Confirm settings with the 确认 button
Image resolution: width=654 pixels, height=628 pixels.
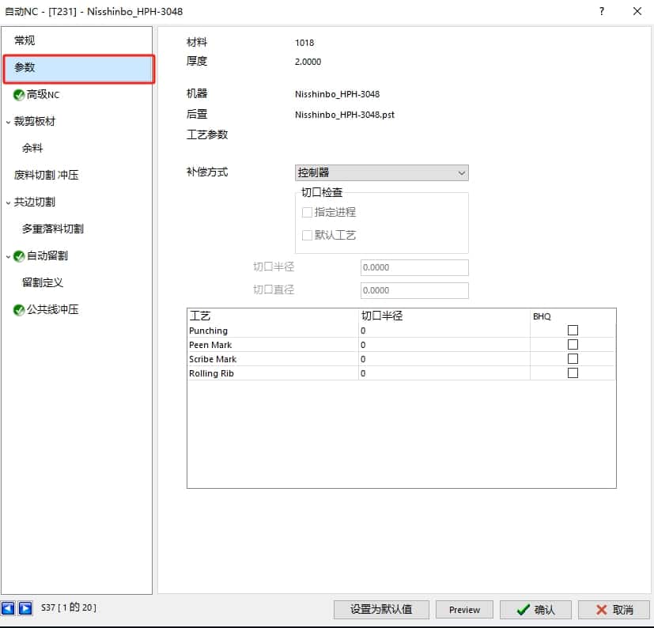pyautogui.click(x=535, y=609)
